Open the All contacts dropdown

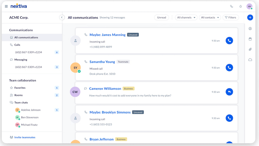click(x=210, y=17)
